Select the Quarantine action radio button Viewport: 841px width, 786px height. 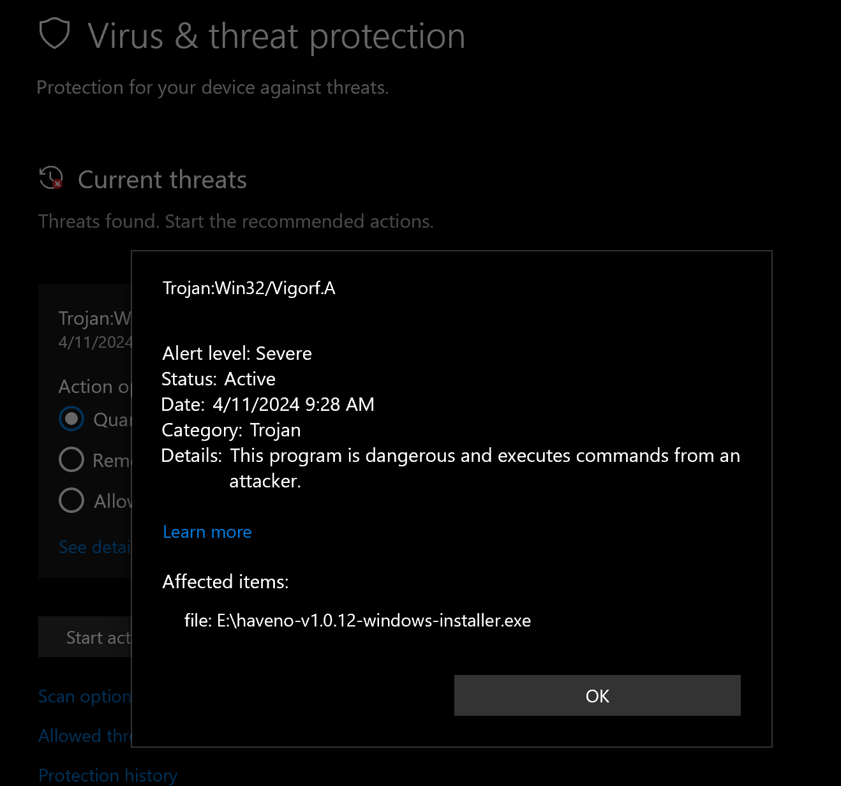[x=71, y=419]
